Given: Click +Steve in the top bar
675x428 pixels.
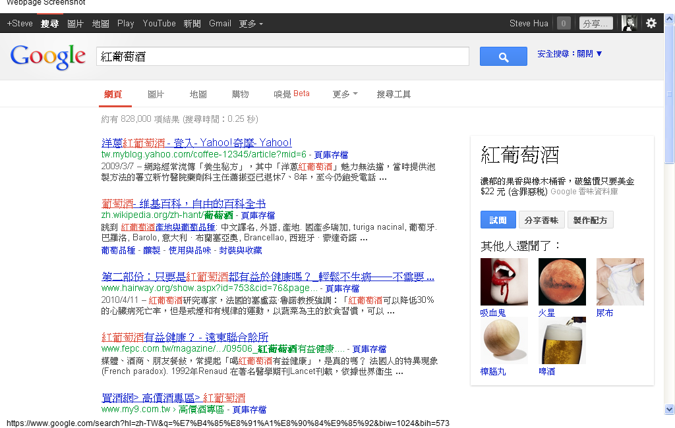Looking at the screenshot, I should click(x=20, y=24).
